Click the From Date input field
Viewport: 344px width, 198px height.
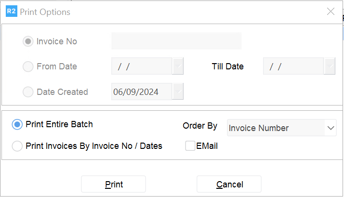142,66
